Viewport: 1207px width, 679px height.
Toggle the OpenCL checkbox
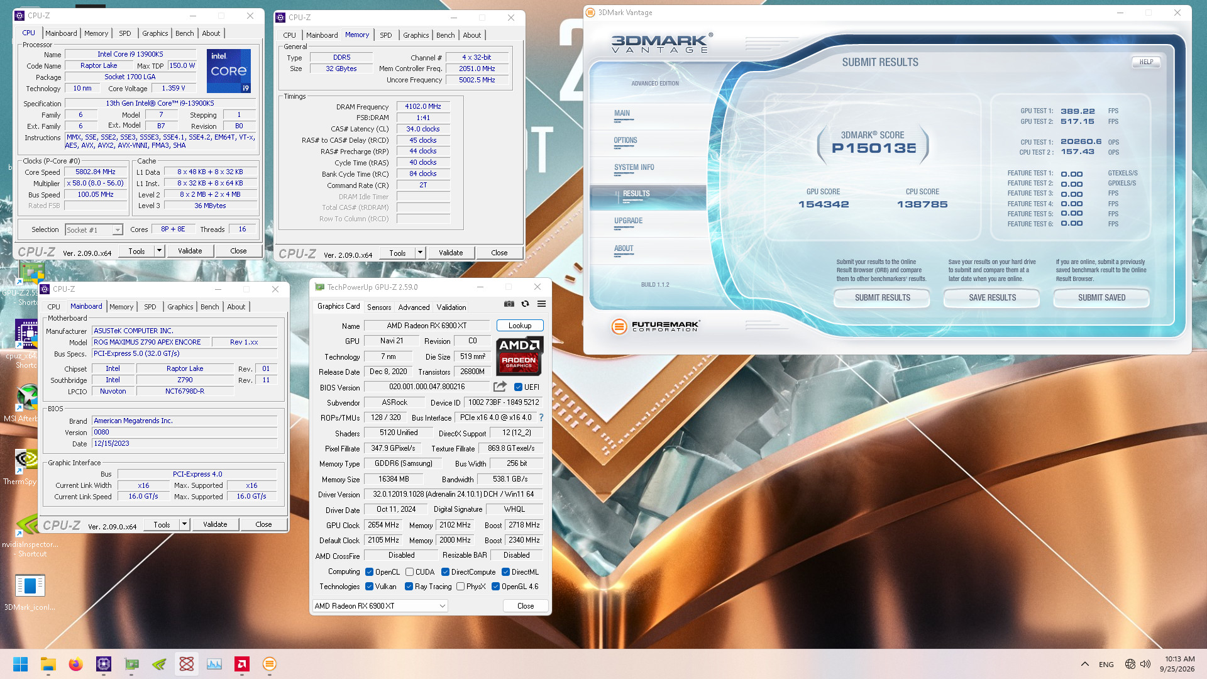pyautogui.click(x=370, y=572)
